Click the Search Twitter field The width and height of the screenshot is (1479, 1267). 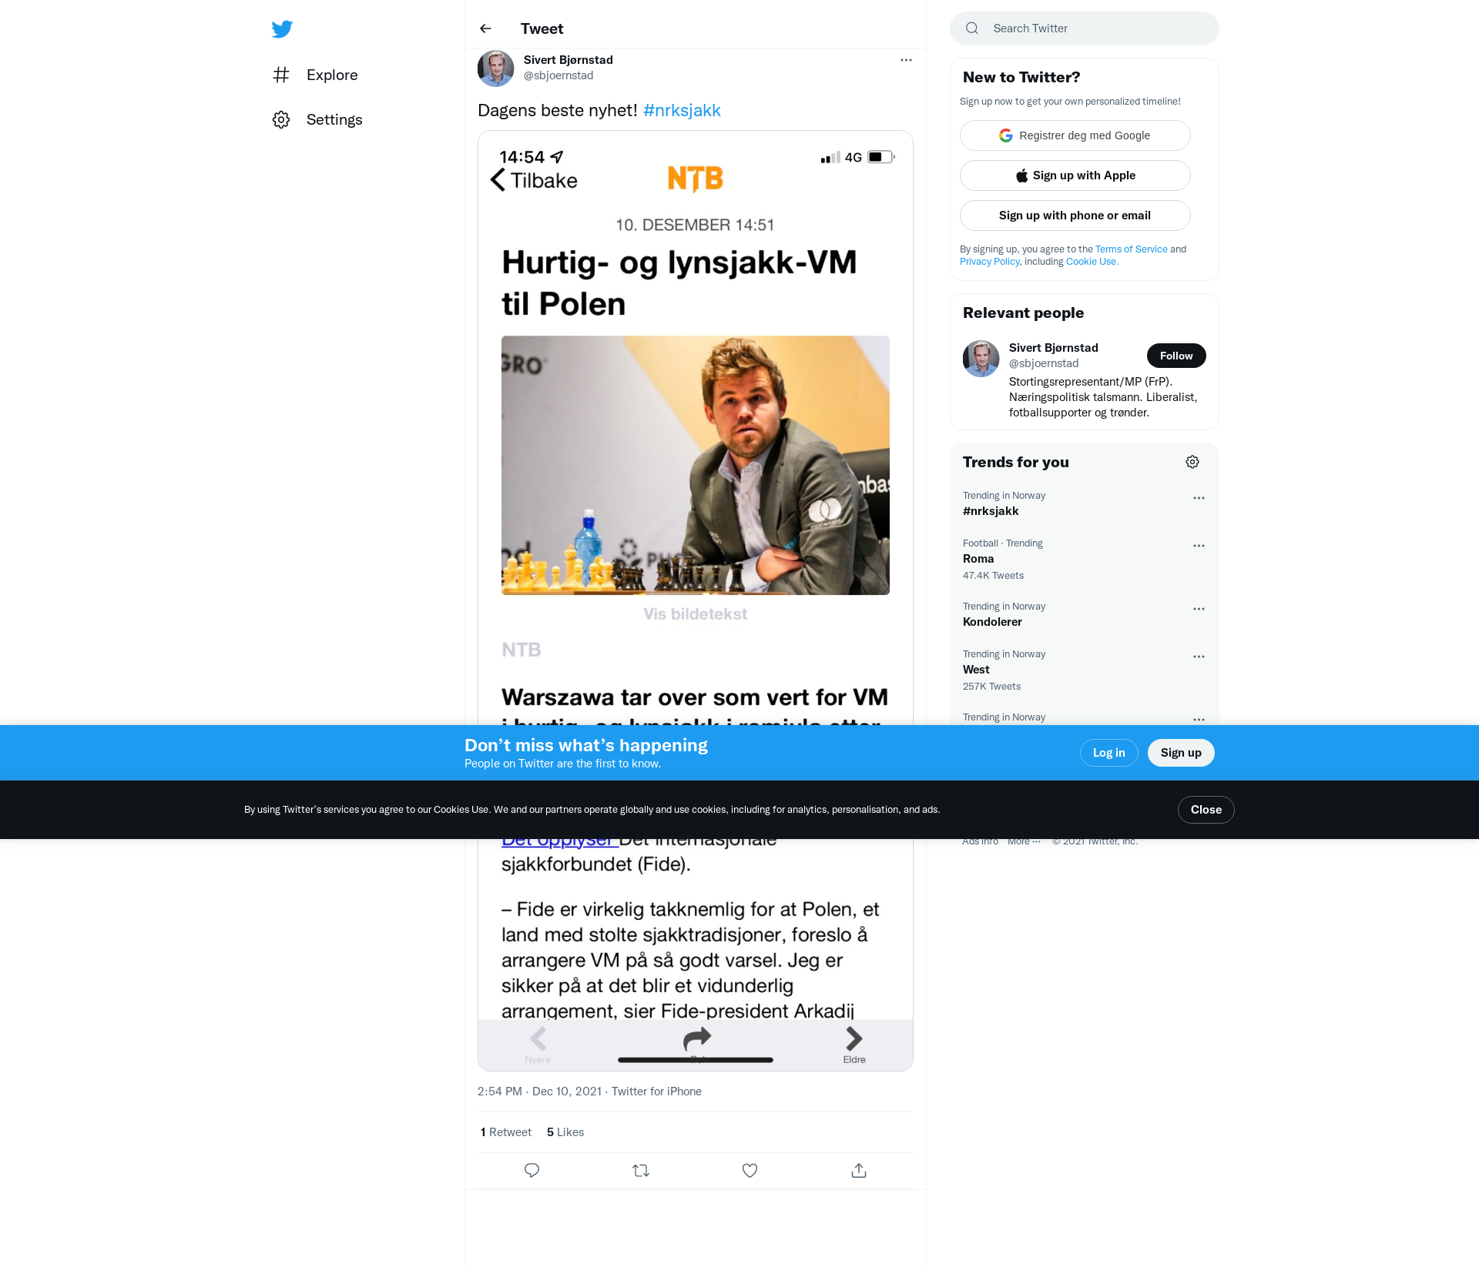[1084, 28]
